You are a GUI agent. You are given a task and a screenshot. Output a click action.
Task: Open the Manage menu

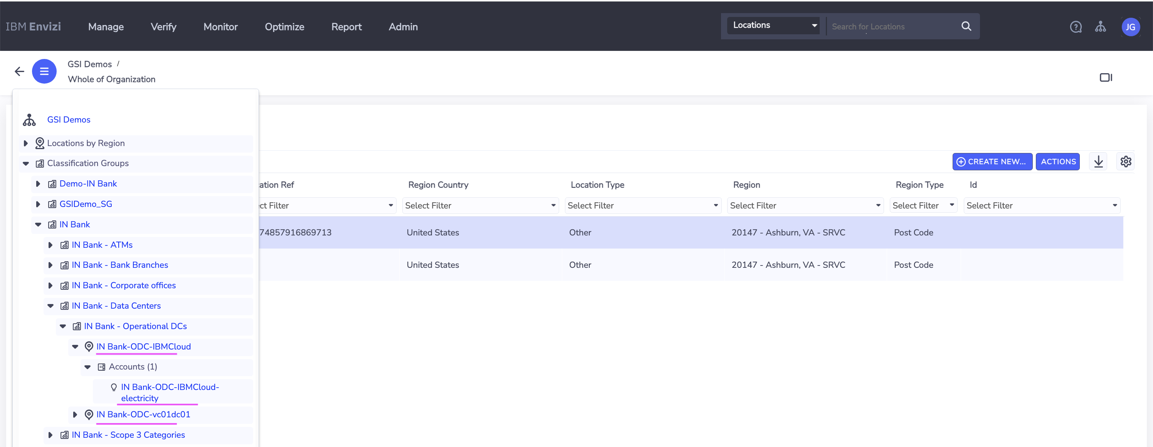106,27
